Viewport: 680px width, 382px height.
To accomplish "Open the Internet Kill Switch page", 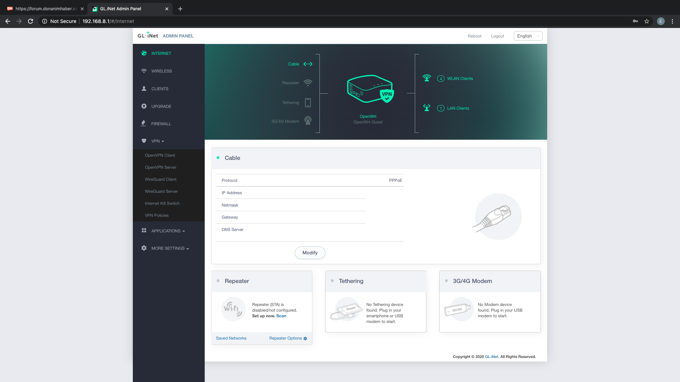I will tap(162, 203).
